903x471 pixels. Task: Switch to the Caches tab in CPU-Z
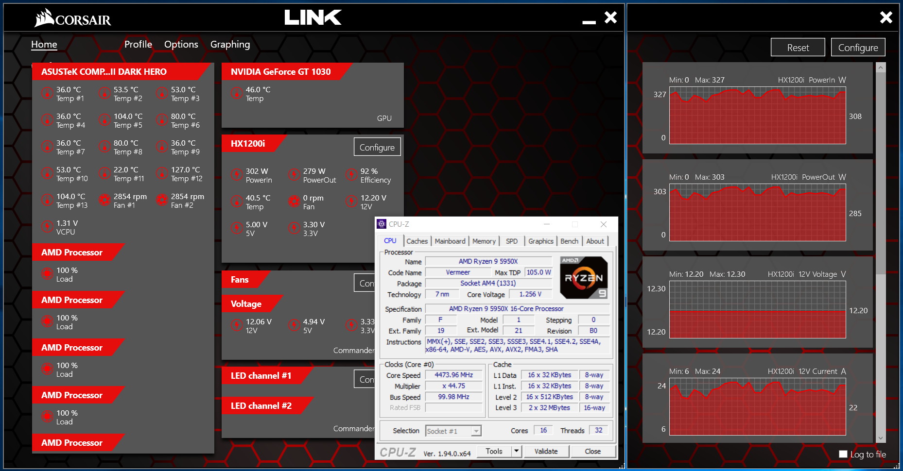pyautogui.click(x=417, y=241)
